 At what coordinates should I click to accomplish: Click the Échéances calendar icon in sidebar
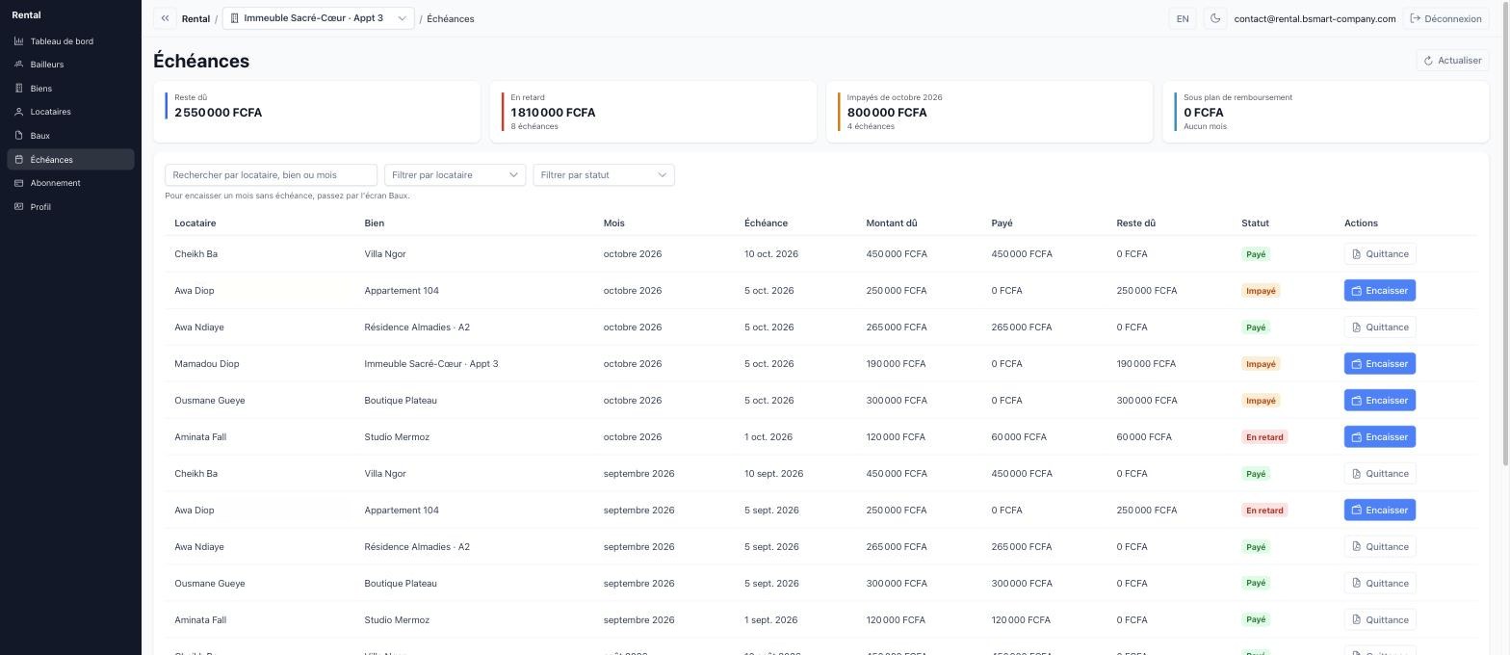tap(18, 160)
